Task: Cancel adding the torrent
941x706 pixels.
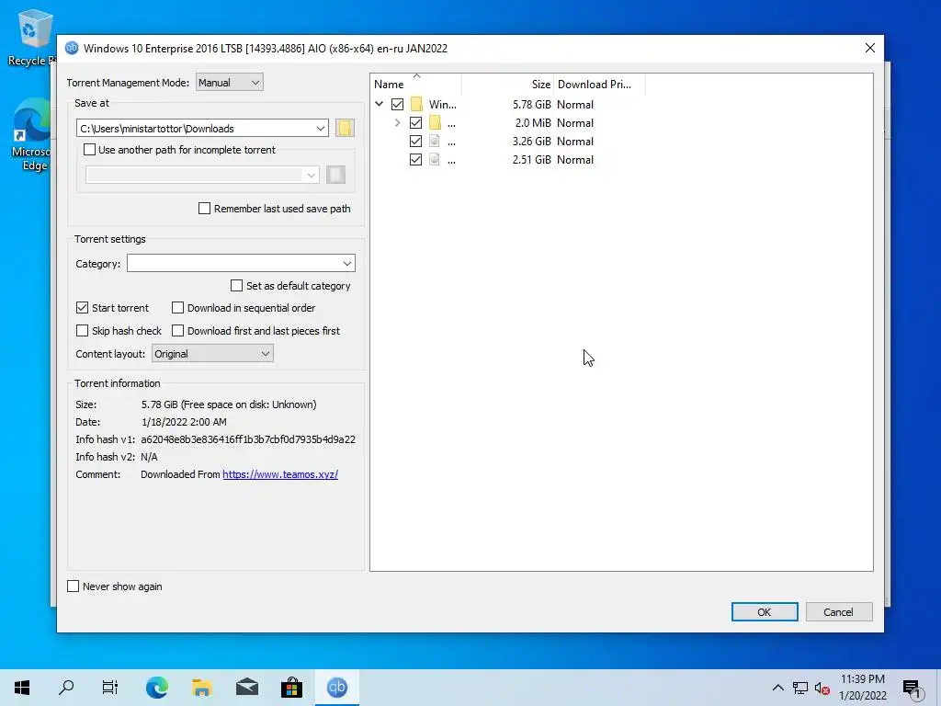Action: tap(838, 611)
